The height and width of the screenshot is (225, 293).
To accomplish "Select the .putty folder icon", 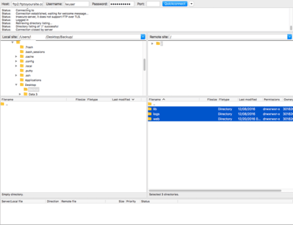I will pyautogui.click(x=22, y=70).
